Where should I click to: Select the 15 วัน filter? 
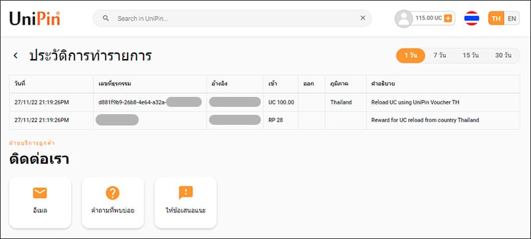(471, 56)
